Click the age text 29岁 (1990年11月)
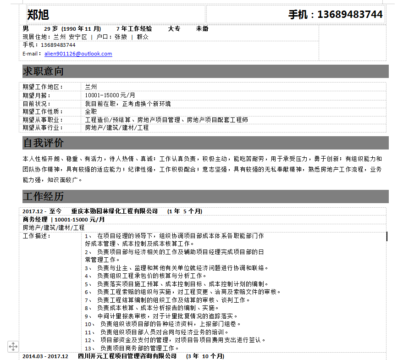This screenshot has height=360, width=403. [72, 29]
